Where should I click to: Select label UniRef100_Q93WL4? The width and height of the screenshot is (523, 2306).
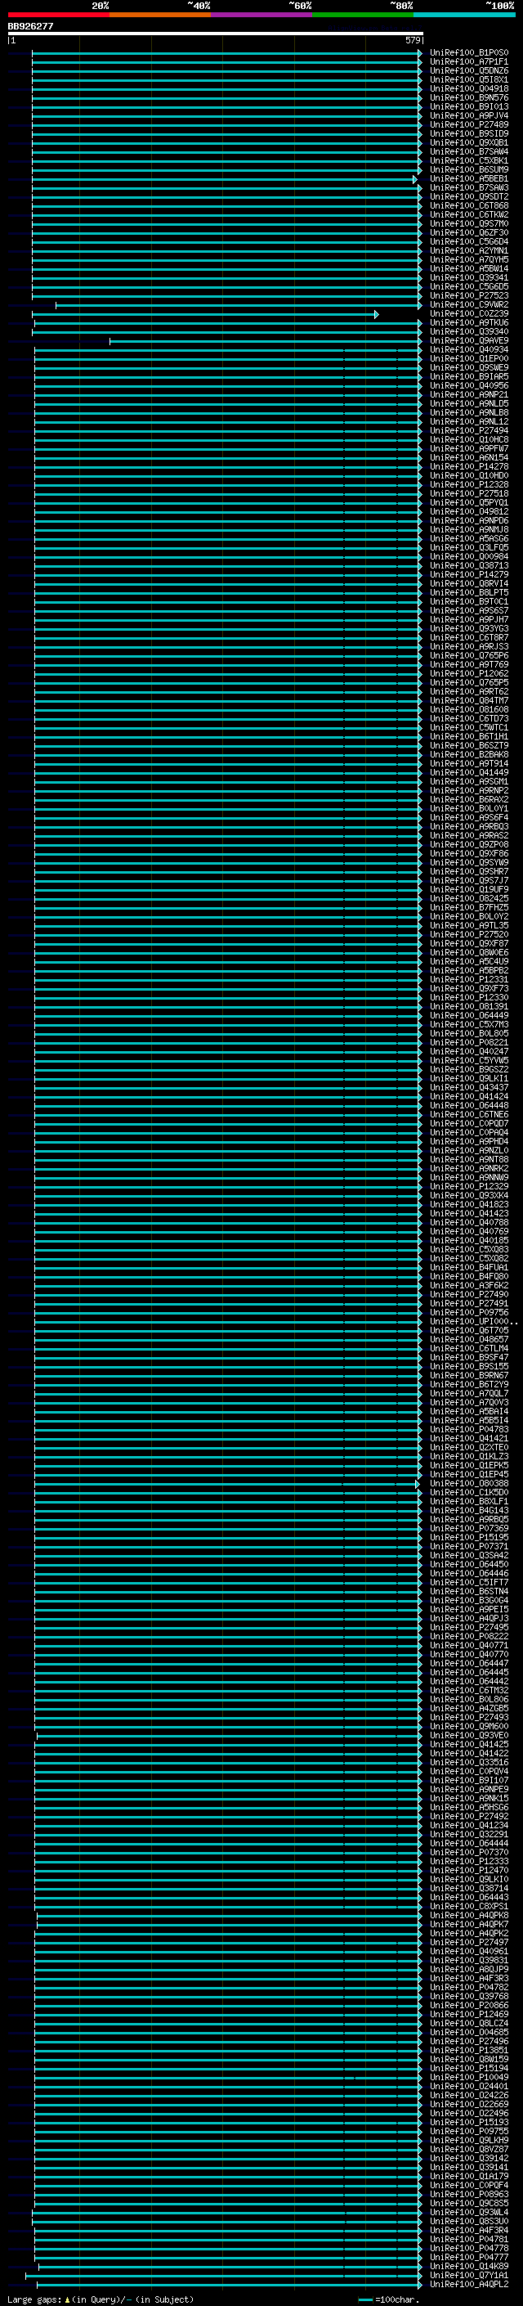coord(468,2212)
